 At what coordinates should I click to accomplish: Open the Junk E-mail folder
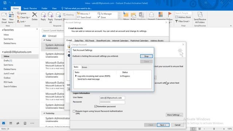click(x=9, y=74)
